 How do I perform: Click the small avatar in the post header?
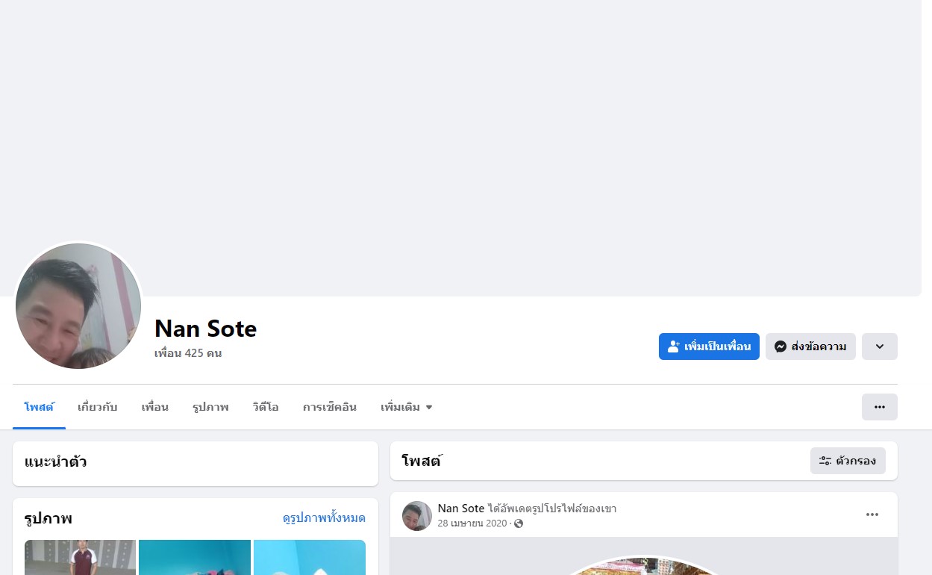(417, 516)
